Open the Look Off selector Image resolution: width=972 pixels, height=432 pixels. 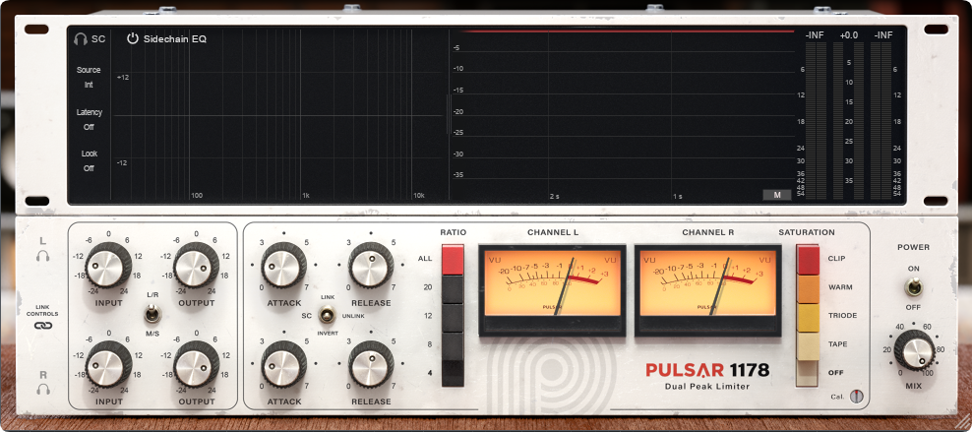[89, 160]
